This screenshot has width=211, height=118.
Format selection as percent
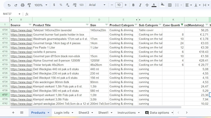pos(61,5)
